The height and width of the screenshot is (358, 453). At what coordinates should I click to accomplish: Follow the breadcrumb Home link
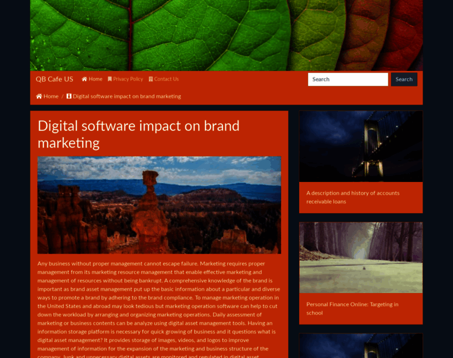(47, 96)
